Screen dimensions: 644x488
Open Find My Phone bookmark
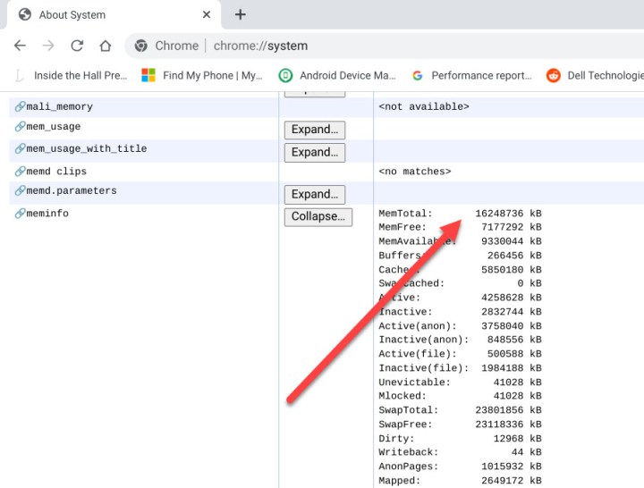pos(202,76)
